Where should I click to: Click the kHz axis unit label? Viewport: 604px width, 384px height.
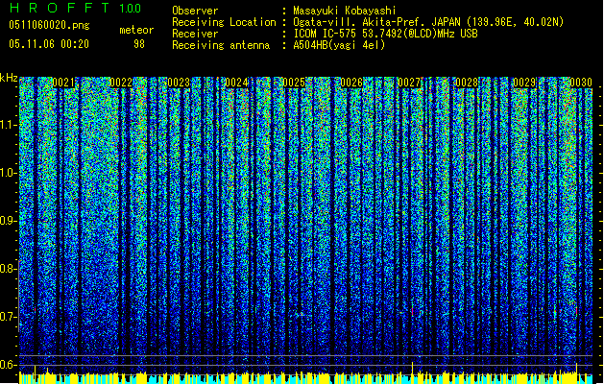pyautogui.click(x=9, y=78)
